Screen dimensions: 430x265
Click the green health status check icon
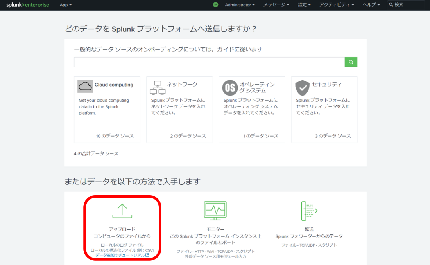(215, 5)
